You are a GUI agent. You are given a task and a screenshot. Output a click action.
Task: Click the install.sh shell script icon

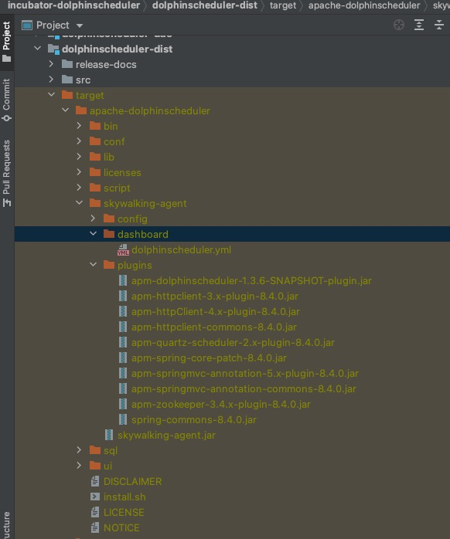point(95,497)
